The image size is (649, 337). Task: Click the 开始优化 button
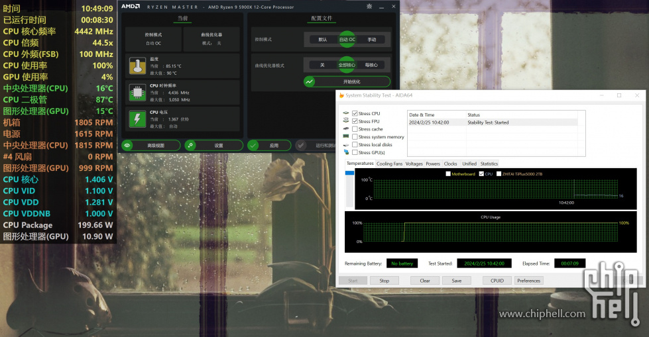click(x=347, y=81)
